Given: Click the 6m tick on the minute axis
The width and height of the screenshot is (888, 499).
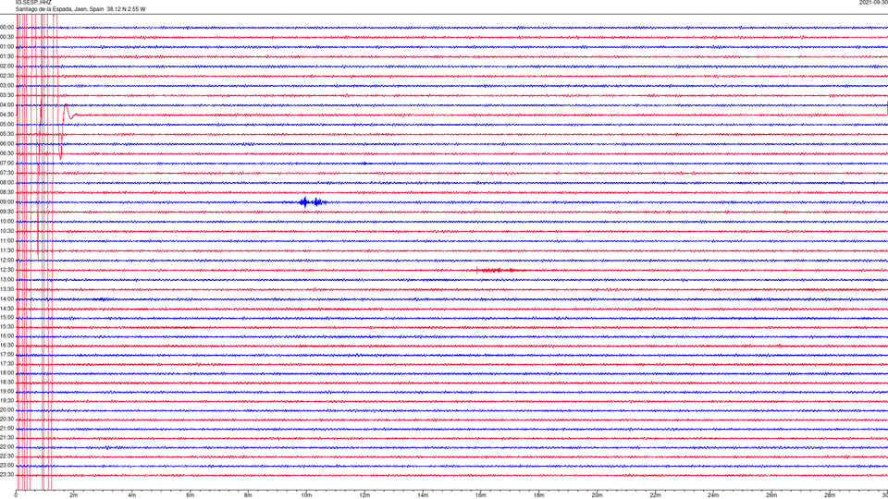Looking at the screenshot, I should tap(191, 495).
